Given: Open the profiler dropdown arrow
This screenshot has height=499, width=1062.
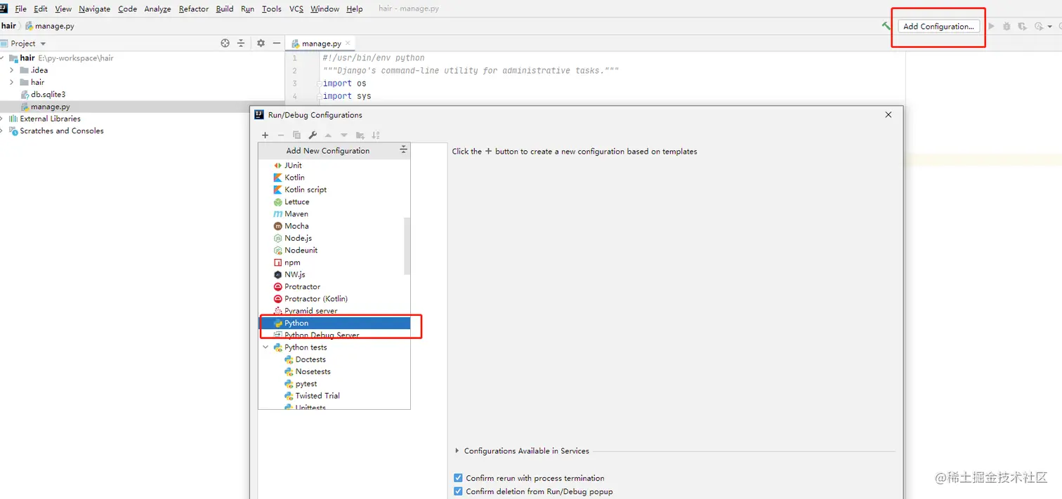Looking at the screenshot, I should coord(1050,27).
